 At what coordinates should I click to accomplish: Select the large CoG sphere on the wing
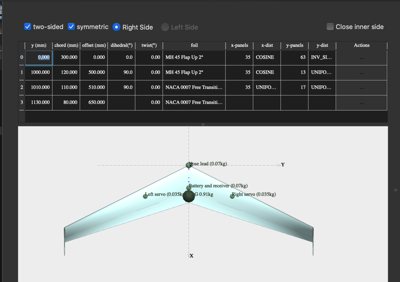click(189, 197)
